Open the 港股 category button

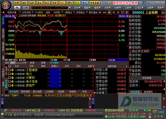(x=24, y=3)
